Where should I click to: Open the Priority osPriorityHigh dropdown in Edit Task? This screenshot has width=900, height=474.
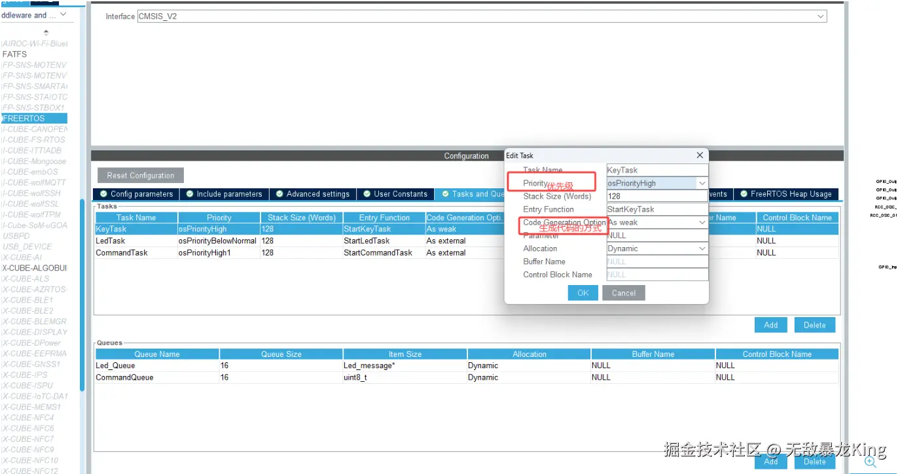(x=702, y=184)
